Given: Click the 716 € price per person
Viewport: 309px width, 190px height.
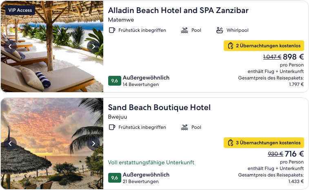Looking at the screenshot, I should (x=294, y=154).
